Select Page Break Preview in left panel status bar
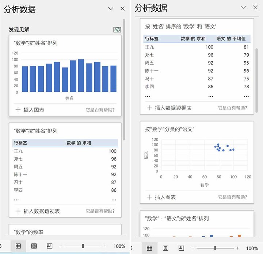263x254 pixels. (x=50, y=246)
